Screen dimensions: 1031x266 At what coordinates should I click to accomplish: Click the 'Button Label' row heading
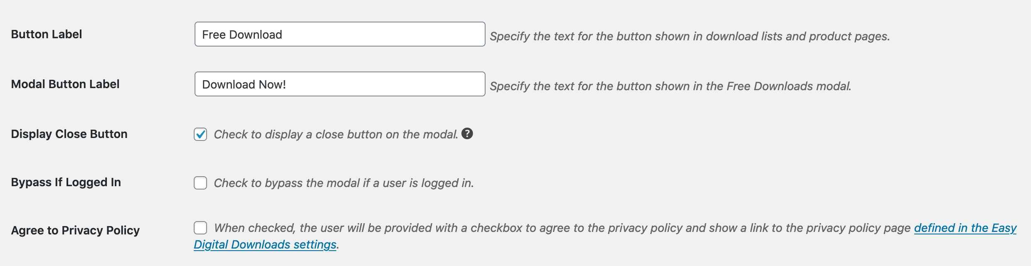pyautogui.click(x=47, y=34)
